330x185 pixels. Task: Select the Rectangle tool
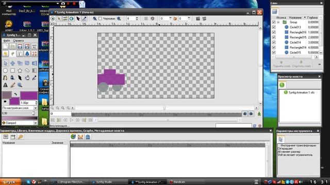pyautogui.click(x=12, y=70)
